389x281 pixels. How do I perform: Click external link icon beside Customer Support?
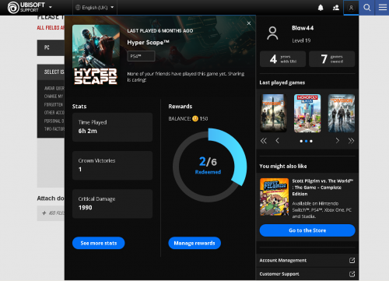point(352,274)
